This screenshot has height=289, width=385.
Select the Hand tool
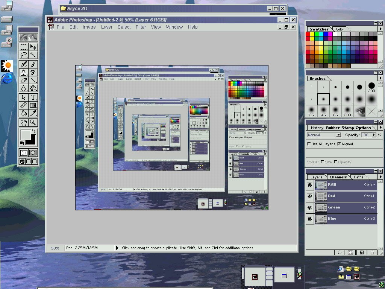coord(24,122)
